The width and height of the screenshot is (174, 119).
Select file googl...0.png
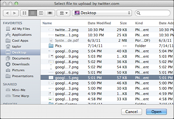click(x=107, y=51)
